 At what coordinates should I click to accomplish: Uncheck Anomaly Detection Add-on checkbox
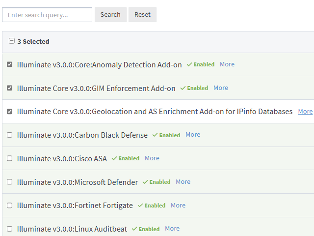pyautogui.click(x=10, y=64)
